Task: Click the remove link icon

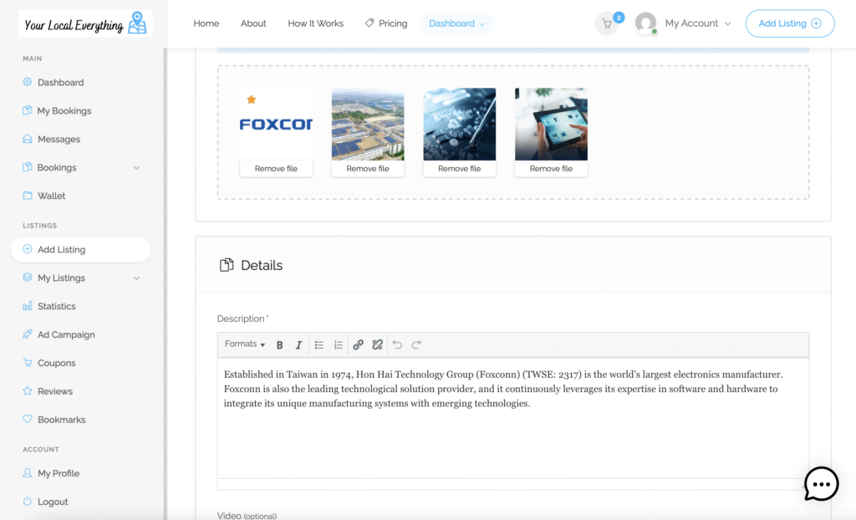Action: [377, 344]
